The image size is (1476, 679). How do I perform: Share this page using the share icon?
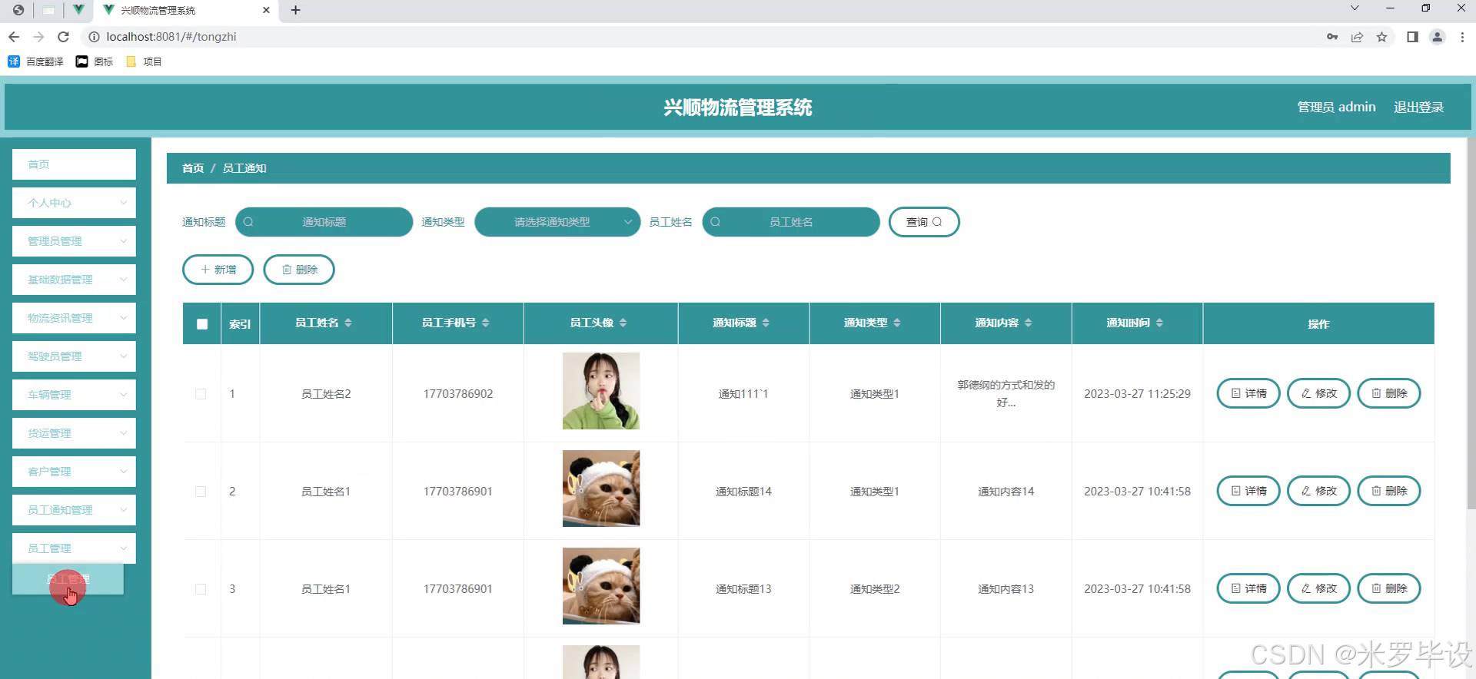[1357, 37]
